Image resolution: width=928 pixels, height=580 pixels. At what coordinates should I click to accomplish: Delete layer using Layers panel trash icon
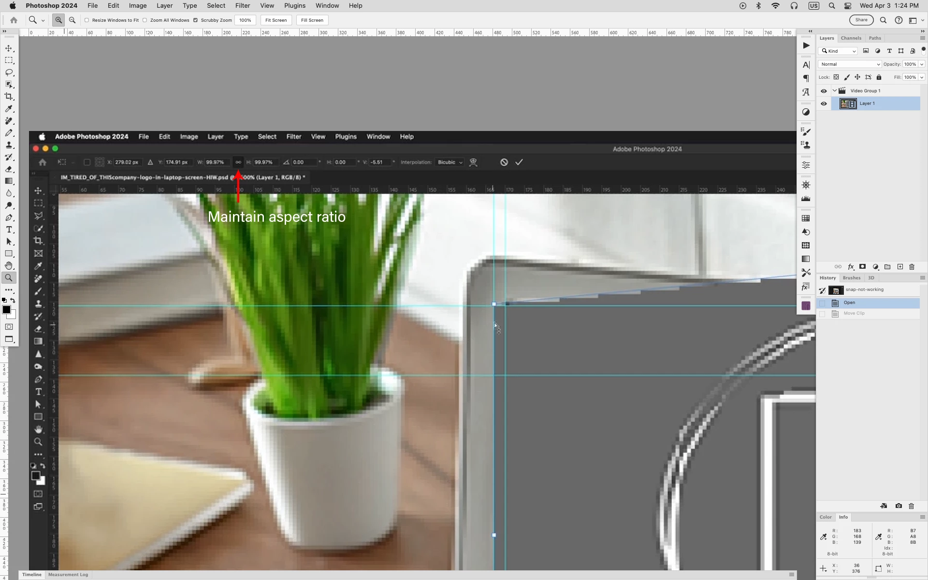[912, 267]
